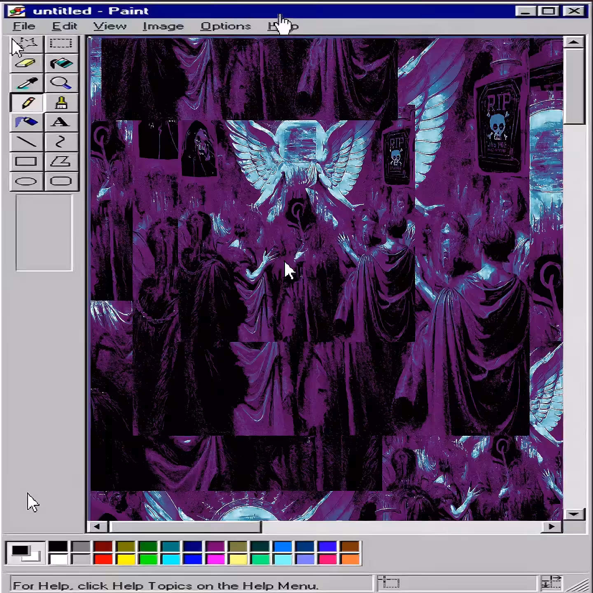Pick the dark gray palette swatch
The width and height of the screenshot is (593, 593).
pyautogui.click(x=80, y=547)
